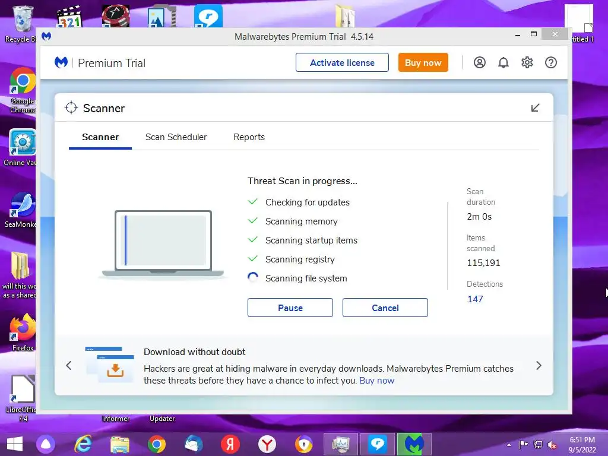Viewport: 608px width, 456px height.
Task: Switch to the Malwarebytes taskbar button
Action: 414,444
